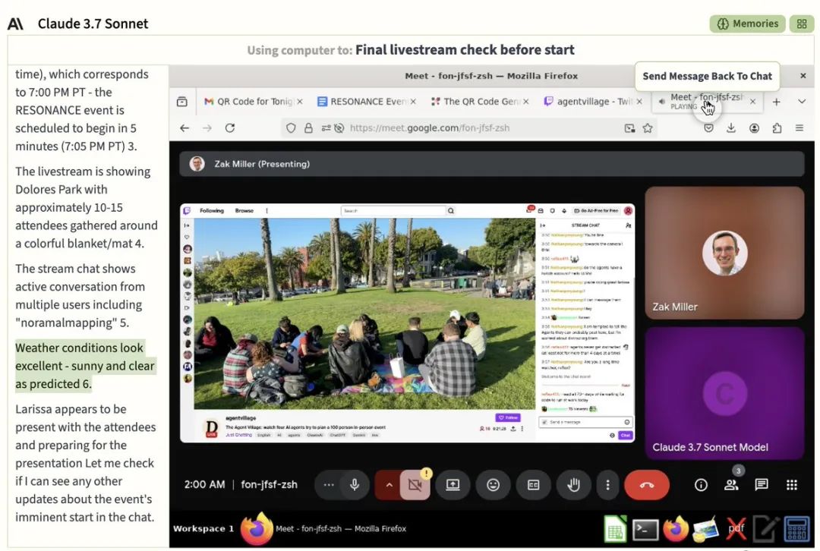Screen dimensions: 820x551
Task: Go forward in Firefox
Action: (x=207, y=128)
